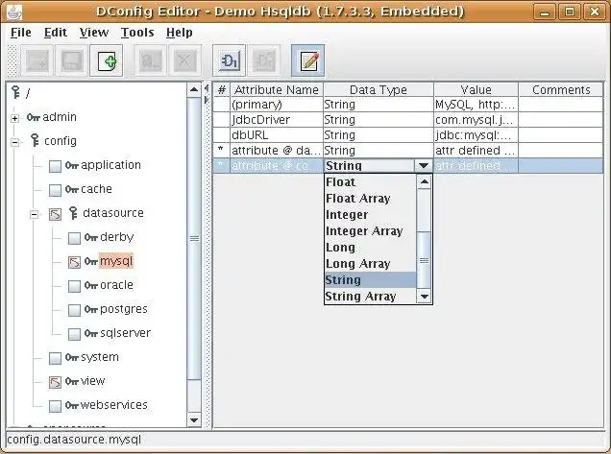
Task: Open the File menu
Action: coord(20,33)
